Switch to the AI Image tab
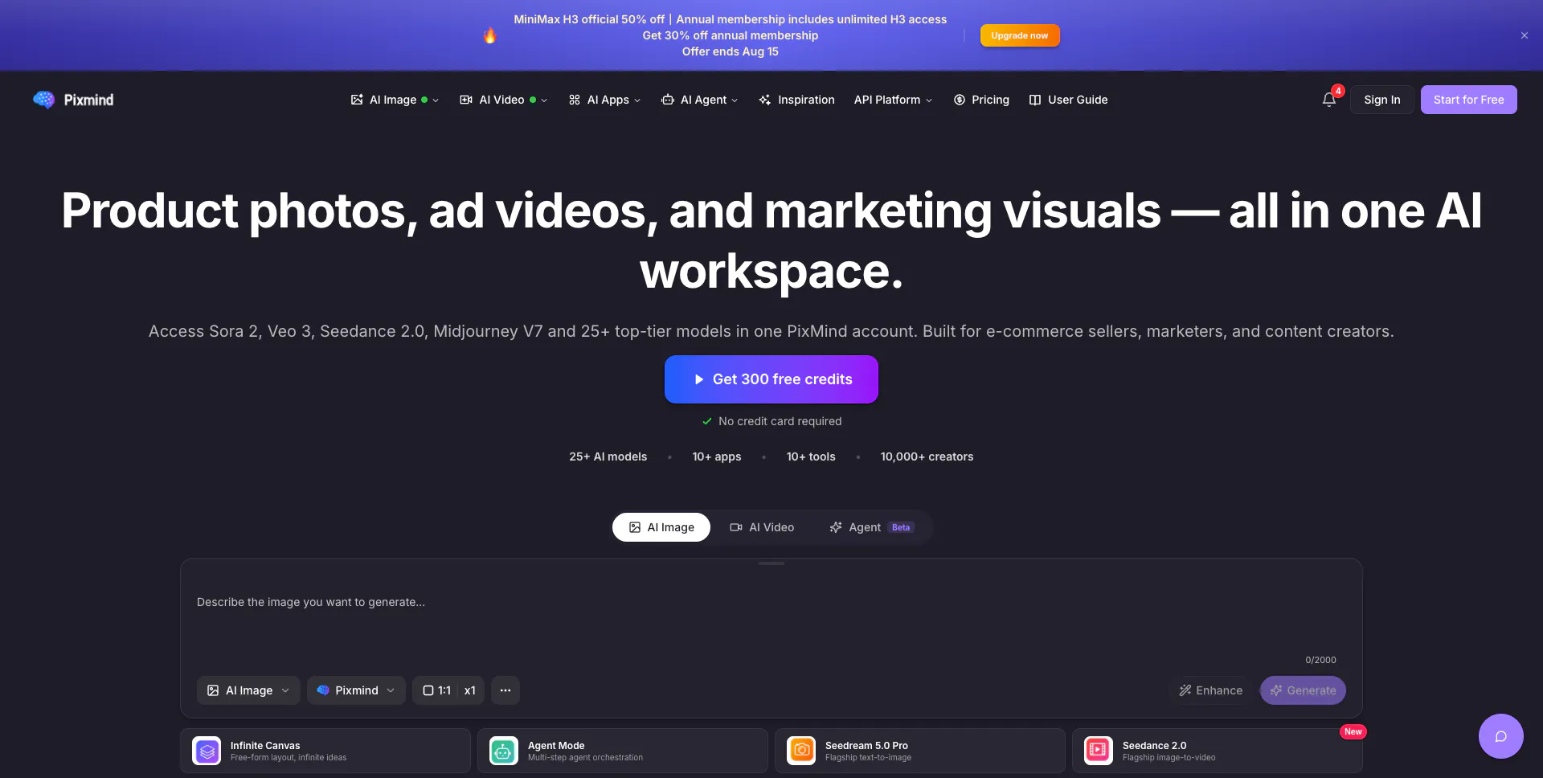This screenshot has height=778, width=1543. [x=661, y=527]
